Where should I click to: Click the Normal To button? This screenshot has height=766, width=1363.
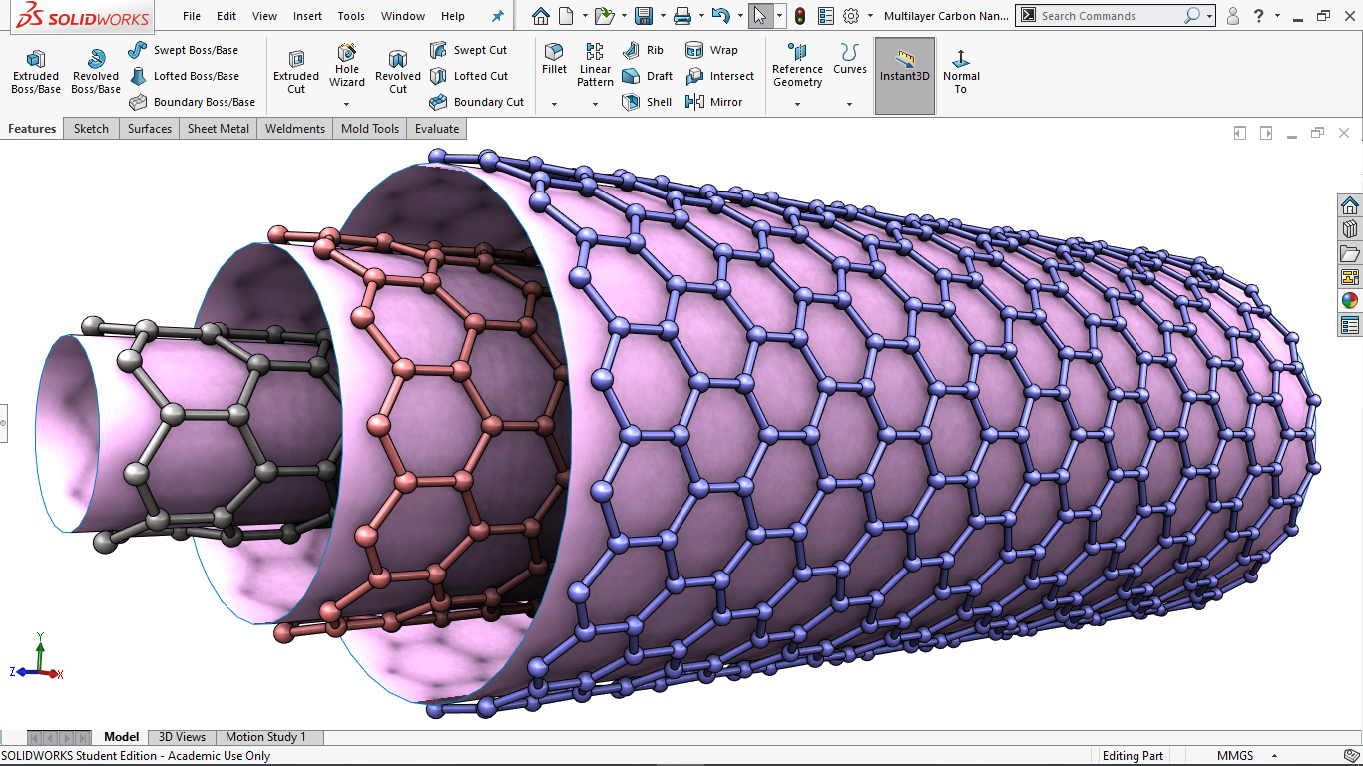(961, 72)
